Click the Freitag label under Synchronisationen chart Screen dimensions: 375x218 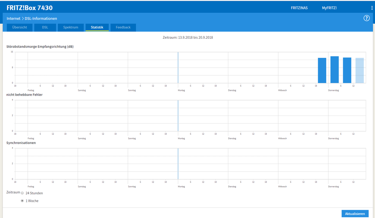coord(31,186)
